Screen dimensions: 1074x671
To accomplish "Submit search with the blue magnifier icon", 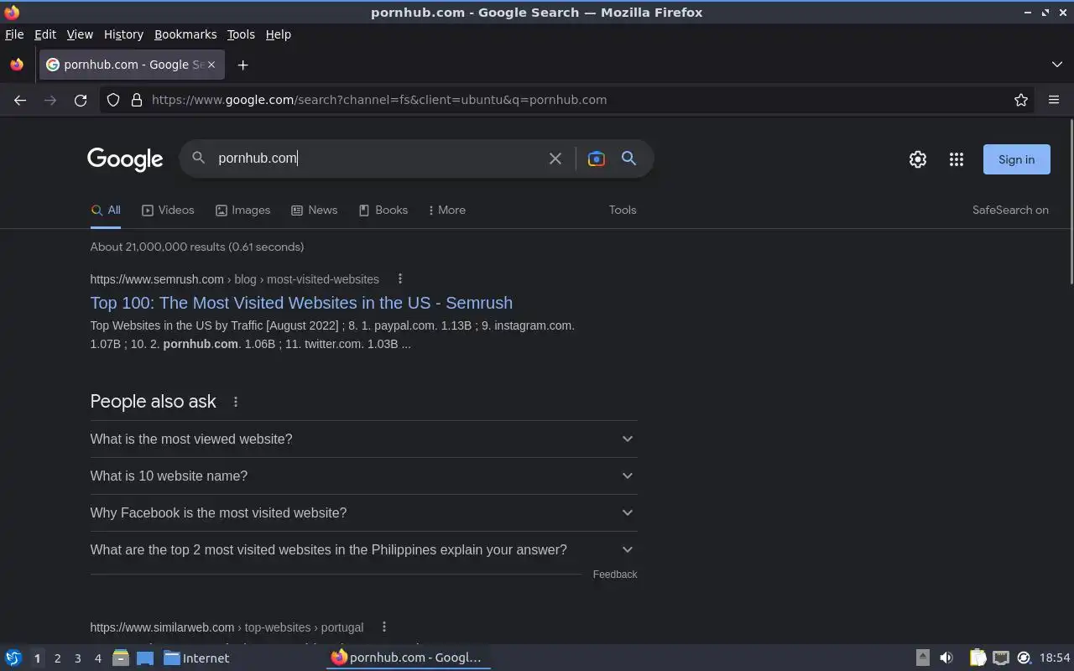I will pos(628,159).
